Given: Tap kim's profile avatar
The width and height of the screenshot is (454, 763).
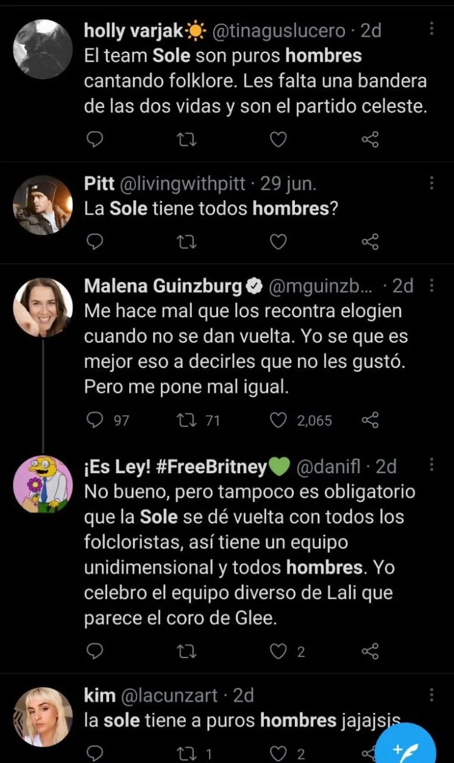Looking at the screenshot, I should [x=43, y=717].
